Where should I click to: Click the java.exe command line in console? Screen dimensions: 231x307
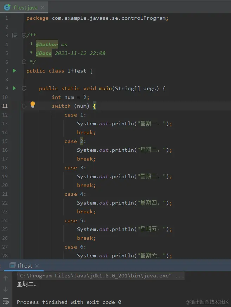[x=101, y=276]
